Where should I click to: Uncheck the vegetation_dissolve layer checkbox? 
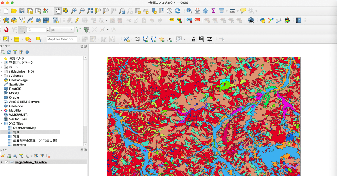pyautogui.click(x=6, y=162)
